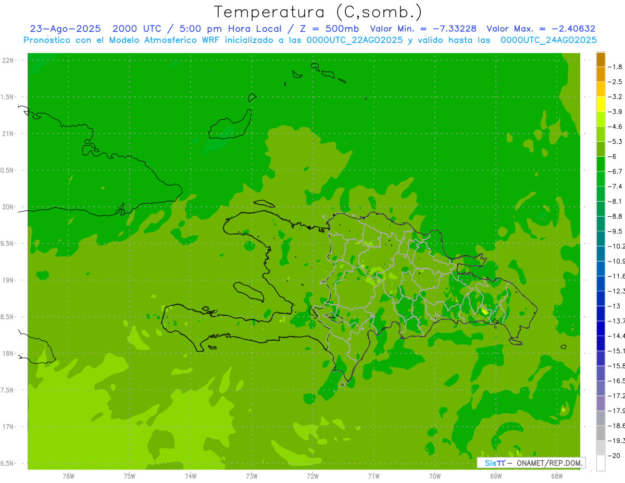Screen dimensions: 625x483
Task: Select the 'Z = 500mb' level text
Action: coord(329,29)
